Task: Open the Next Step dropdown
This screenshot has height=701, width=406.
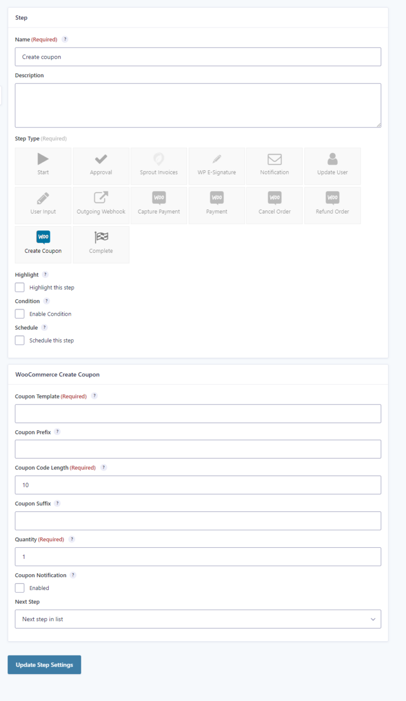Action: 198,619
